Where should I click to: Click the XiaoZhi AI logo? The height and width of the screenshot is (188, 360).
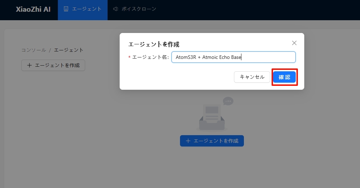(33, 9)
